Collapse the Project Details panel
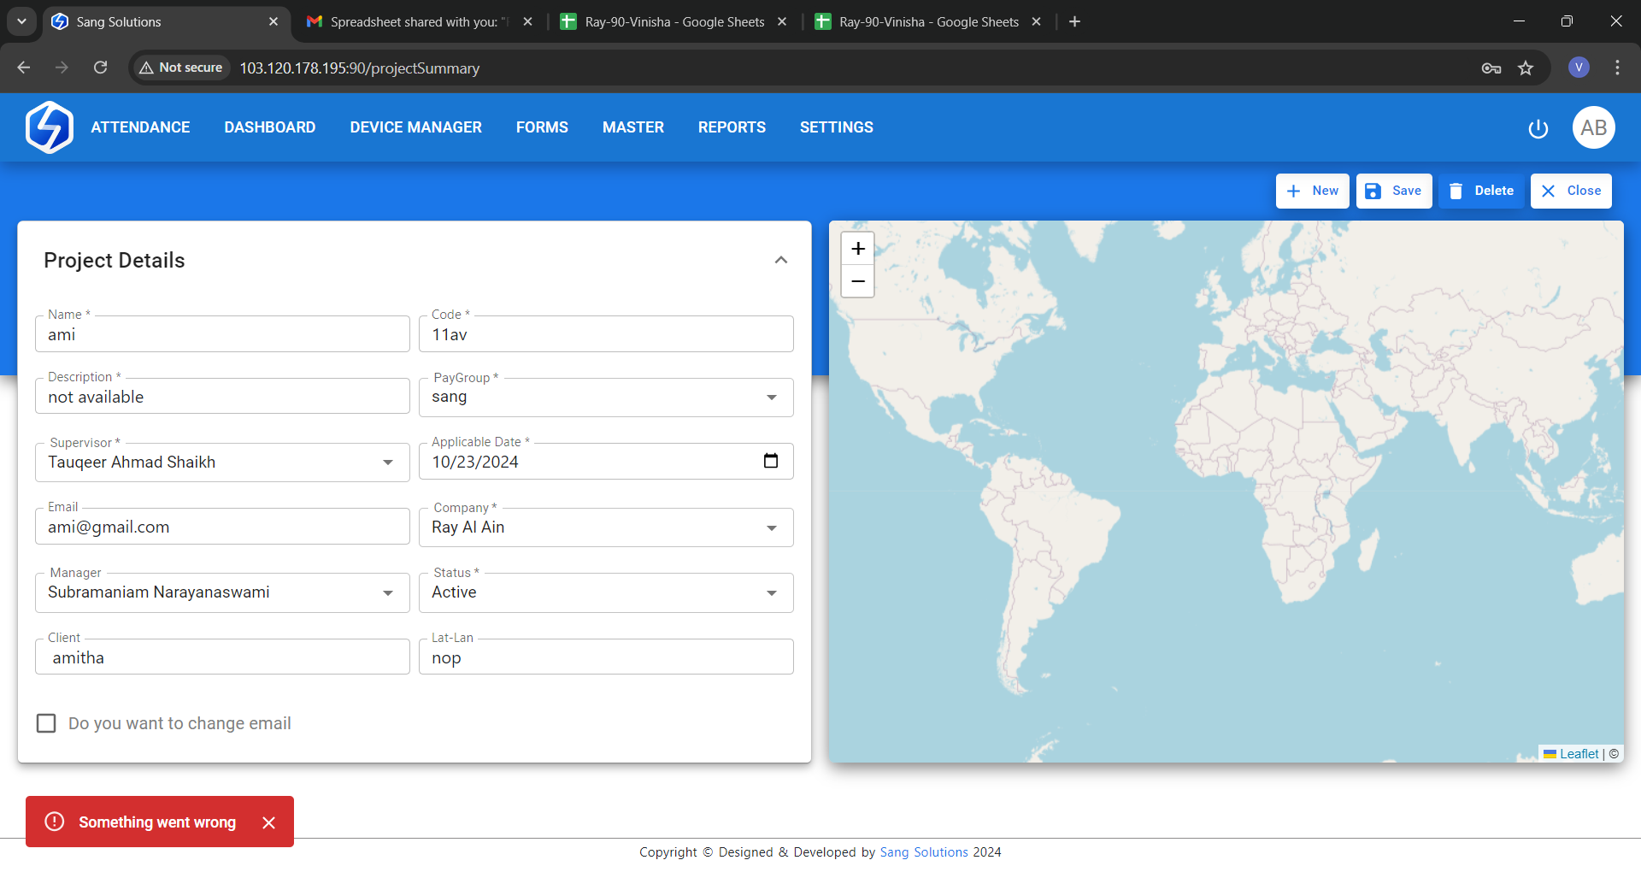The width and height of the screenshot is (1641, 872). pyautogui.click(x=780, y=260)
